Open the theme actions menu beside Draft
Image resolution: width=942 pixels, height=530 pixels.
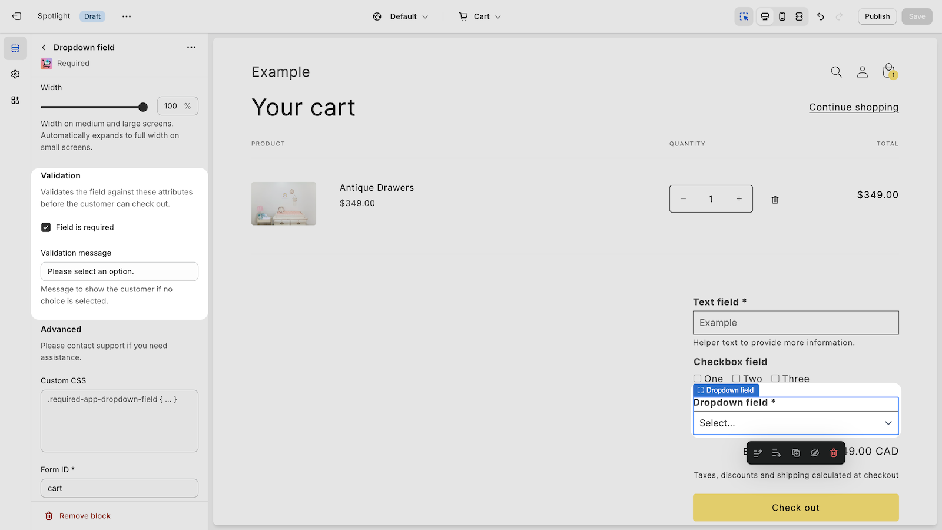[x=127, y=16]
